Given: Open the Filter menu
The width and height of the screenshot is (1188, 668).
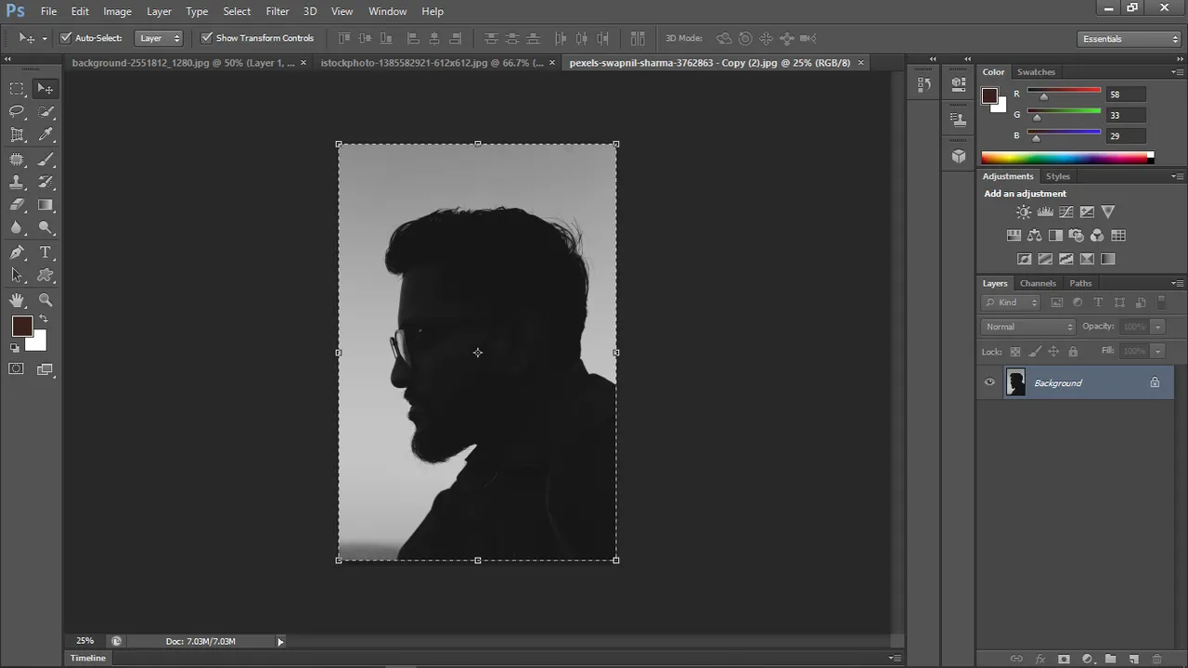Looking at the screenshot, I should click(x=278, y=11).
